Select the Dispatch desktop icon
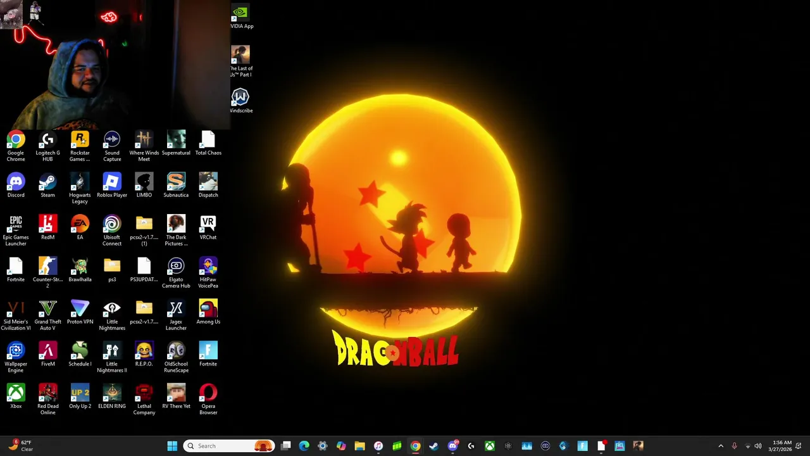This screenshot has height=456, width=810. [208, 186]
